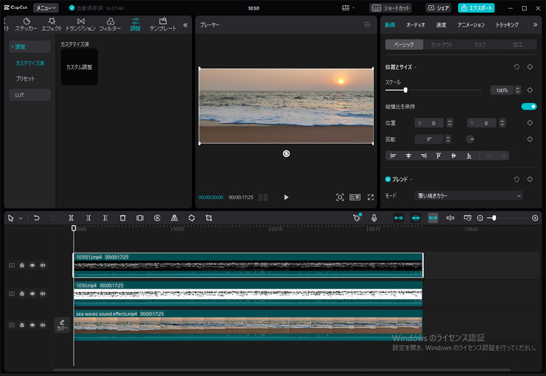Click the microphone record voiceover icon
Viewport: 546px width, 376px height.
pyautogui.click(x=374, y=218)
